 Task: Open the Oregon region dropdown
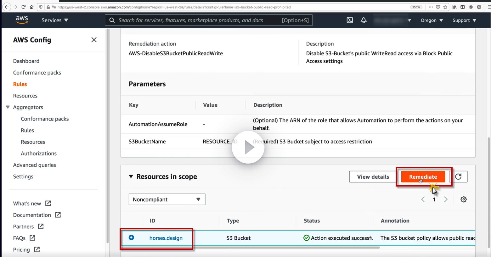[x=432, y=20]
